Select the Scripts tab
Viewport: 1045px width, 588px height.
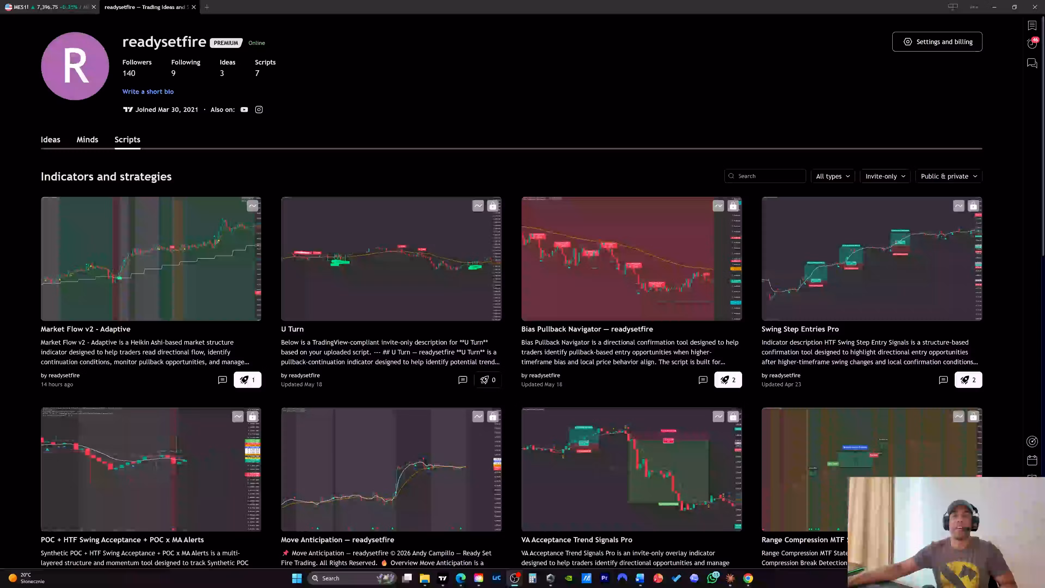(x=127, y=140)
